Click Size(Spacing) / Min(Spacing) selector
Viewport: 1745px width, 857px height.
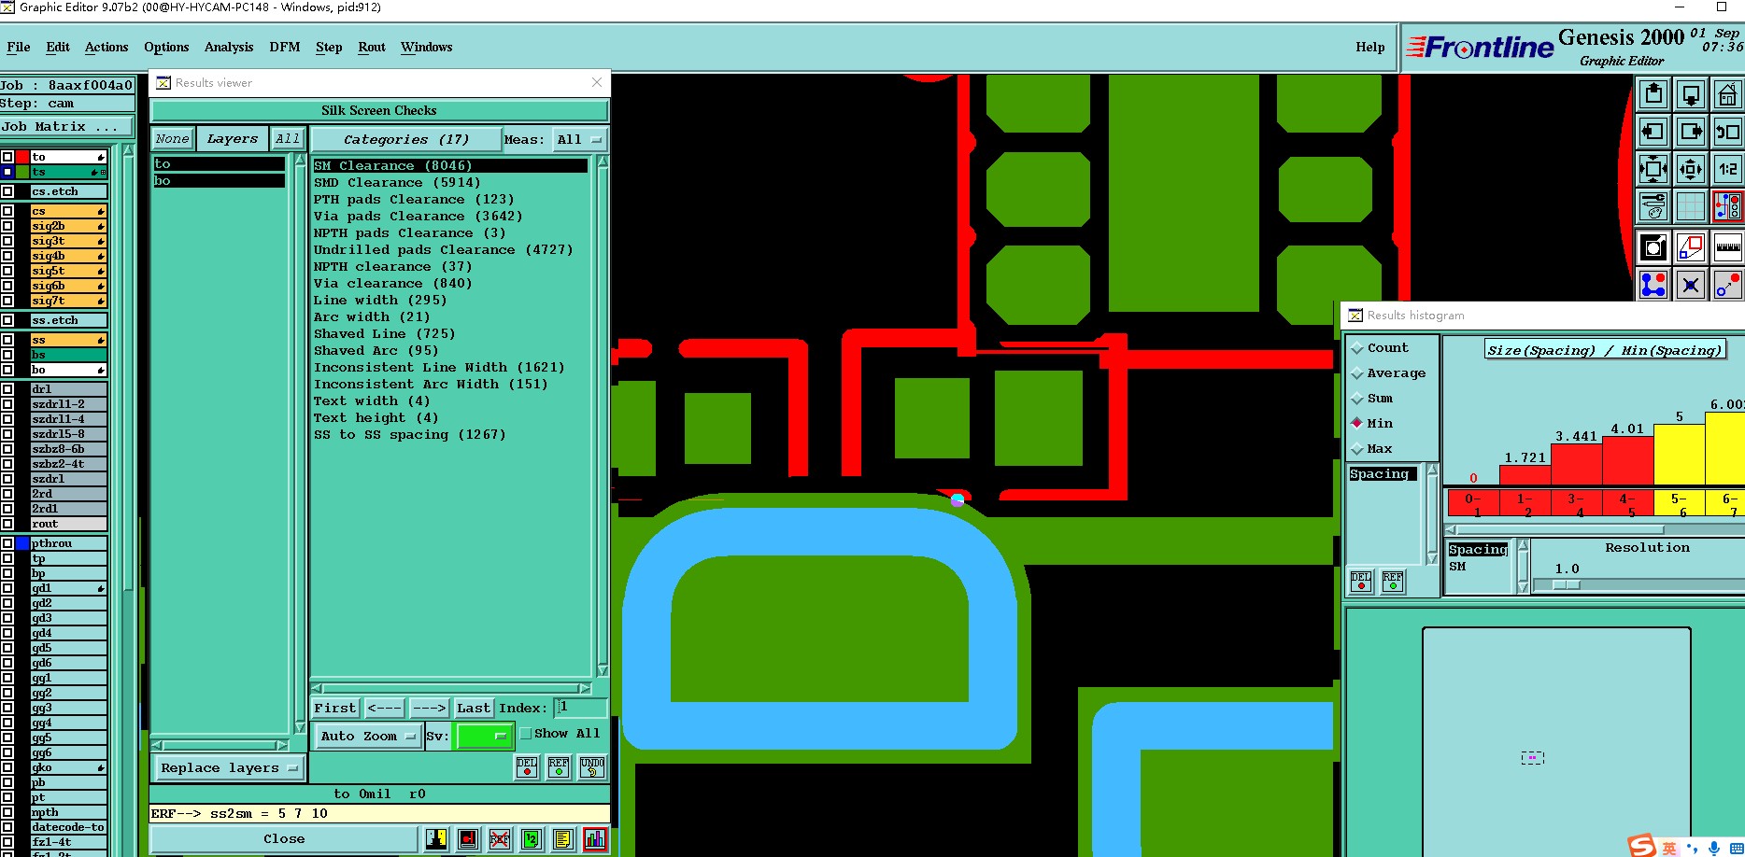(1604, 350)
